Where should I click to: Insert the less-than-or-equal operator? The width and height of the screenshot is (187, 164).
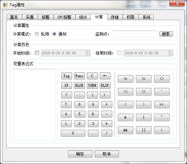tap(125, 79)
